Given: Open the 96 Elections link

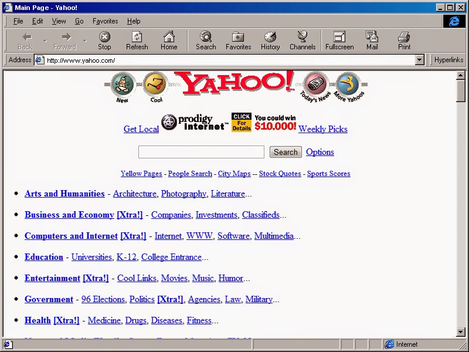Looking at the screenshot, I should (103, 299).
